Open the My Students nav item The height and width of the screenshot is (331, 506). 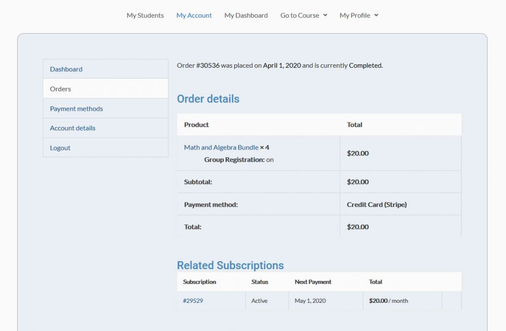click(x=145, y=15)
